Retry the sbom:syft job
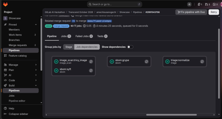 [91, 71]
